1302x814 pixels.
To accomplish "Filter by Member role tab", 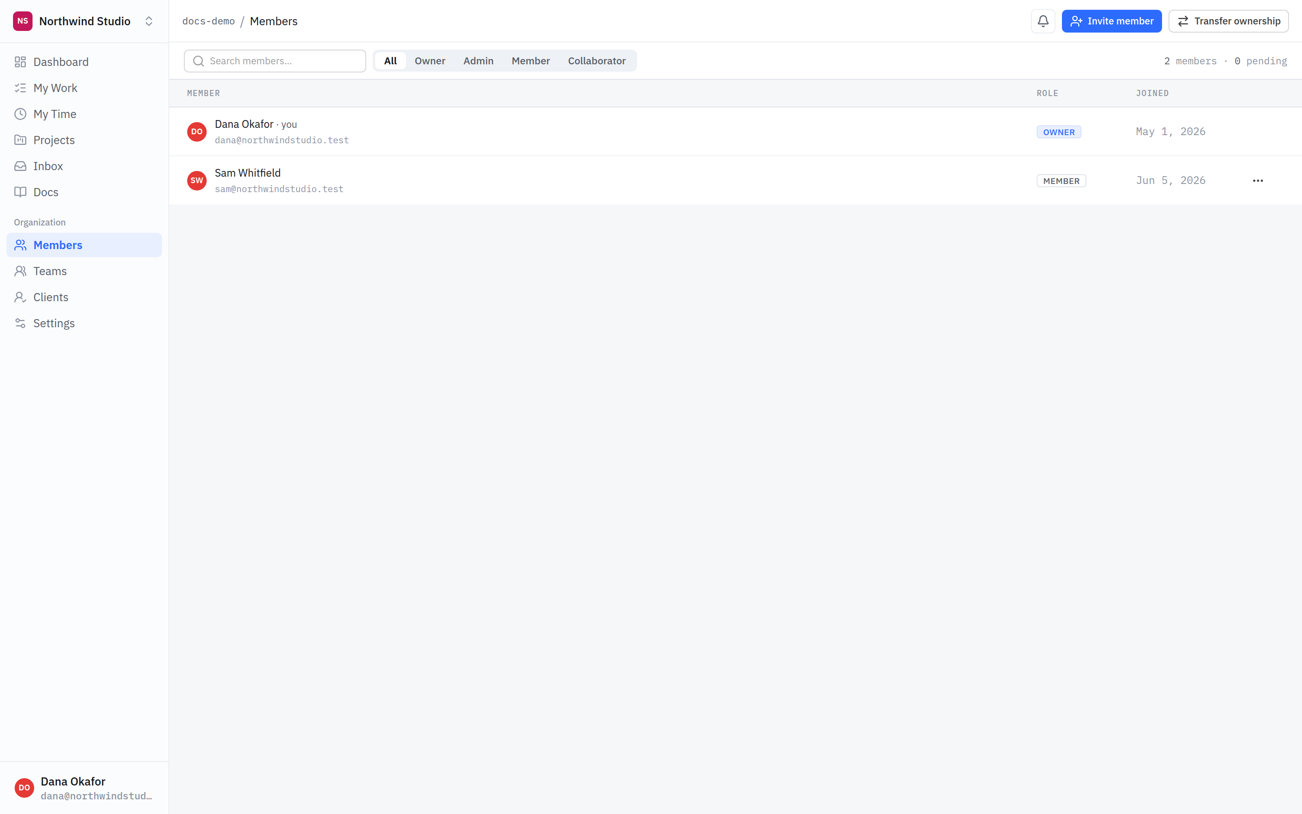I will point(531,61).
